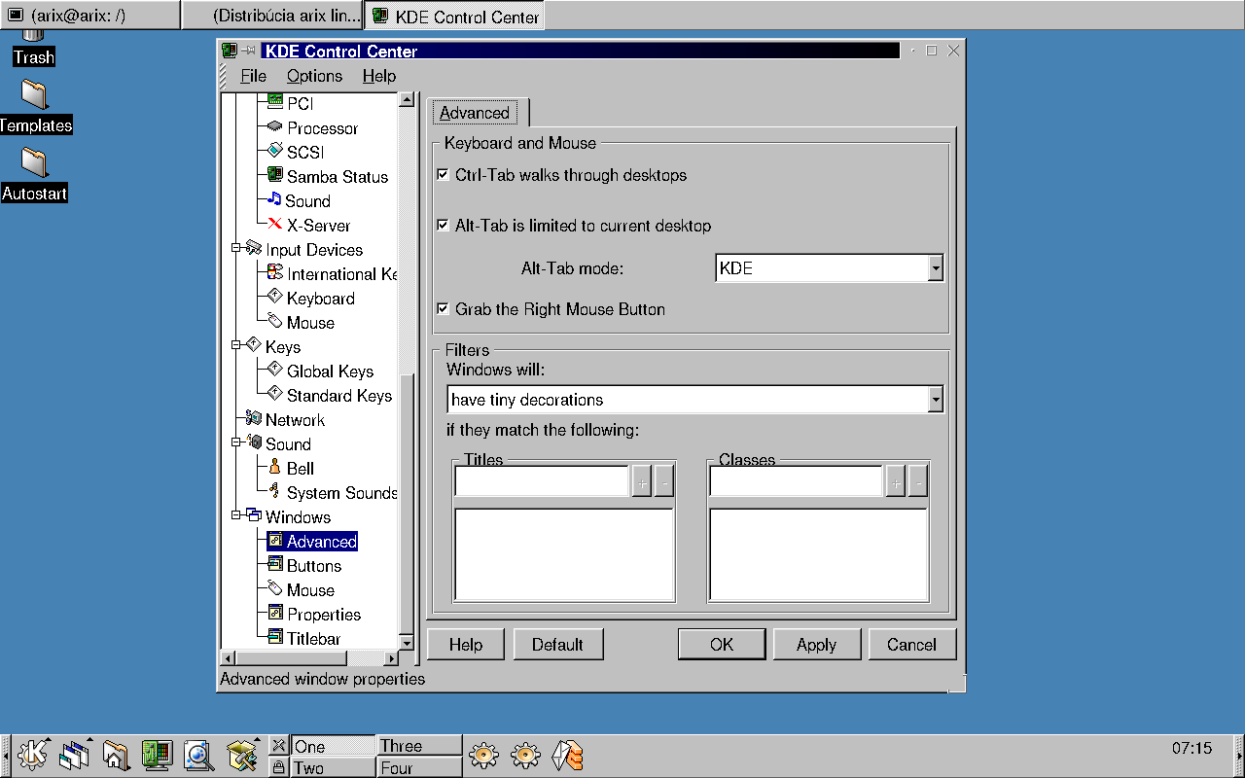This screenshot has height=778, width=1245.
Task: Click the PCI tree icon
Action: coord(274,102)
